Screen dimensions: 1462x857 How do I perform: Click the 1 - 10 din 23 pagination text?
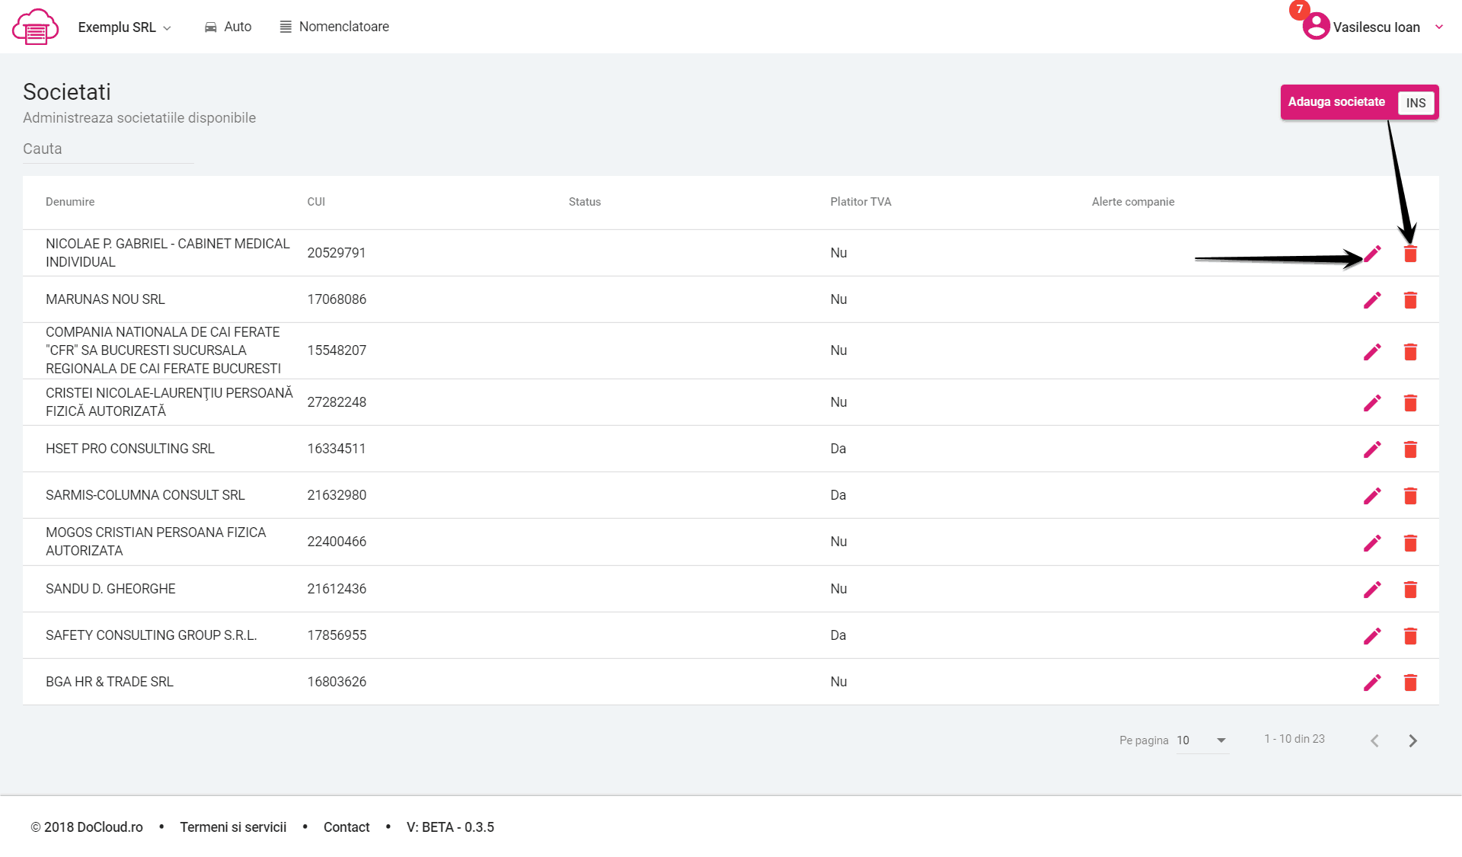click(1294, 739)
